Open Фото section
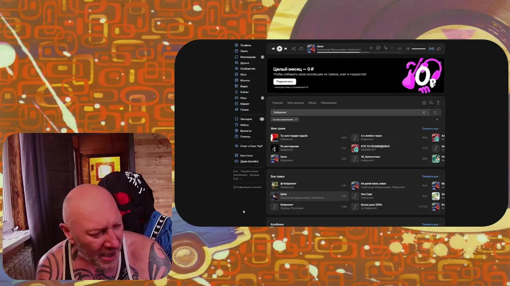Viewport: 510px width, 286px height. tap(241, 74)
